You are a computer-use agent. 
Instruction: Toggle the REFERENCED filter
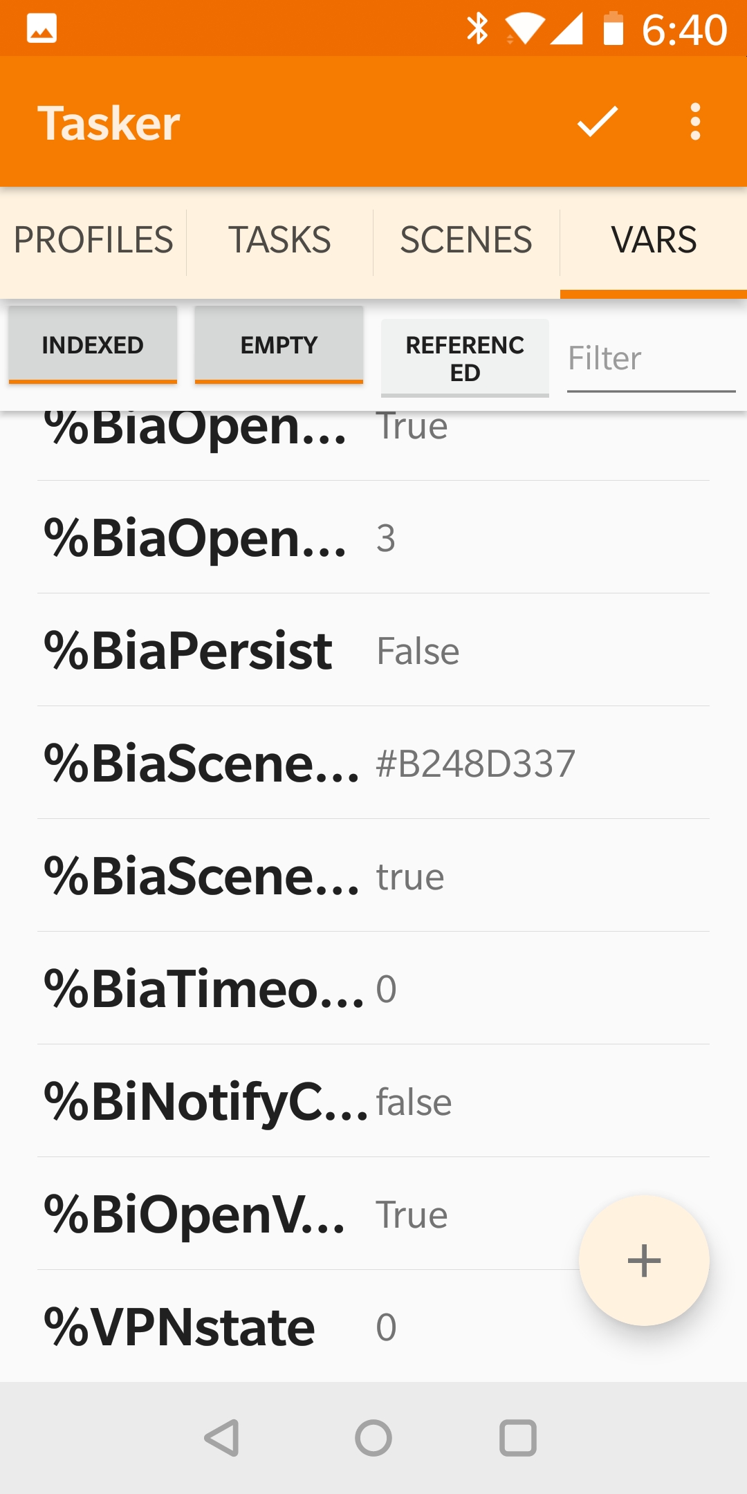point(465,358)
